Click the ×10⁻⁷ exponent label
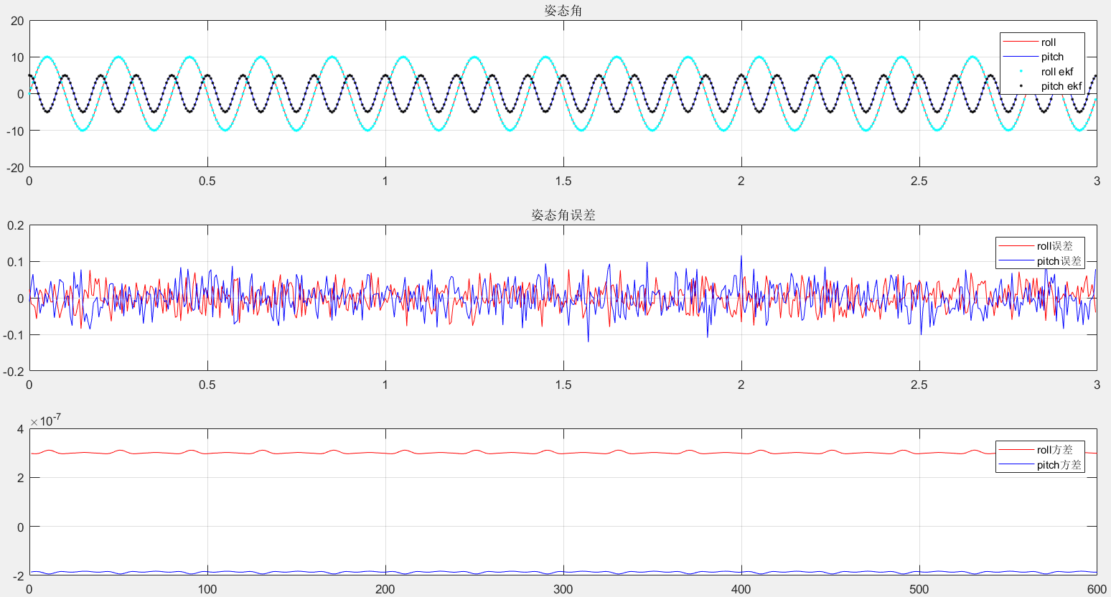The width and height of the screenshot is (1111, 597). point(45,420)
